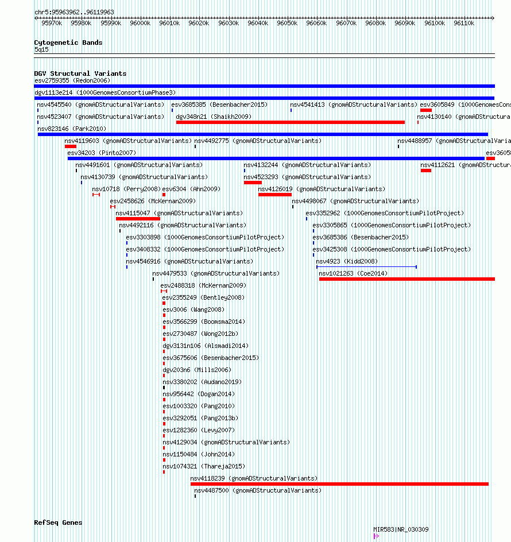Open esv3305865 1000Genomes pilot variant

392,226
